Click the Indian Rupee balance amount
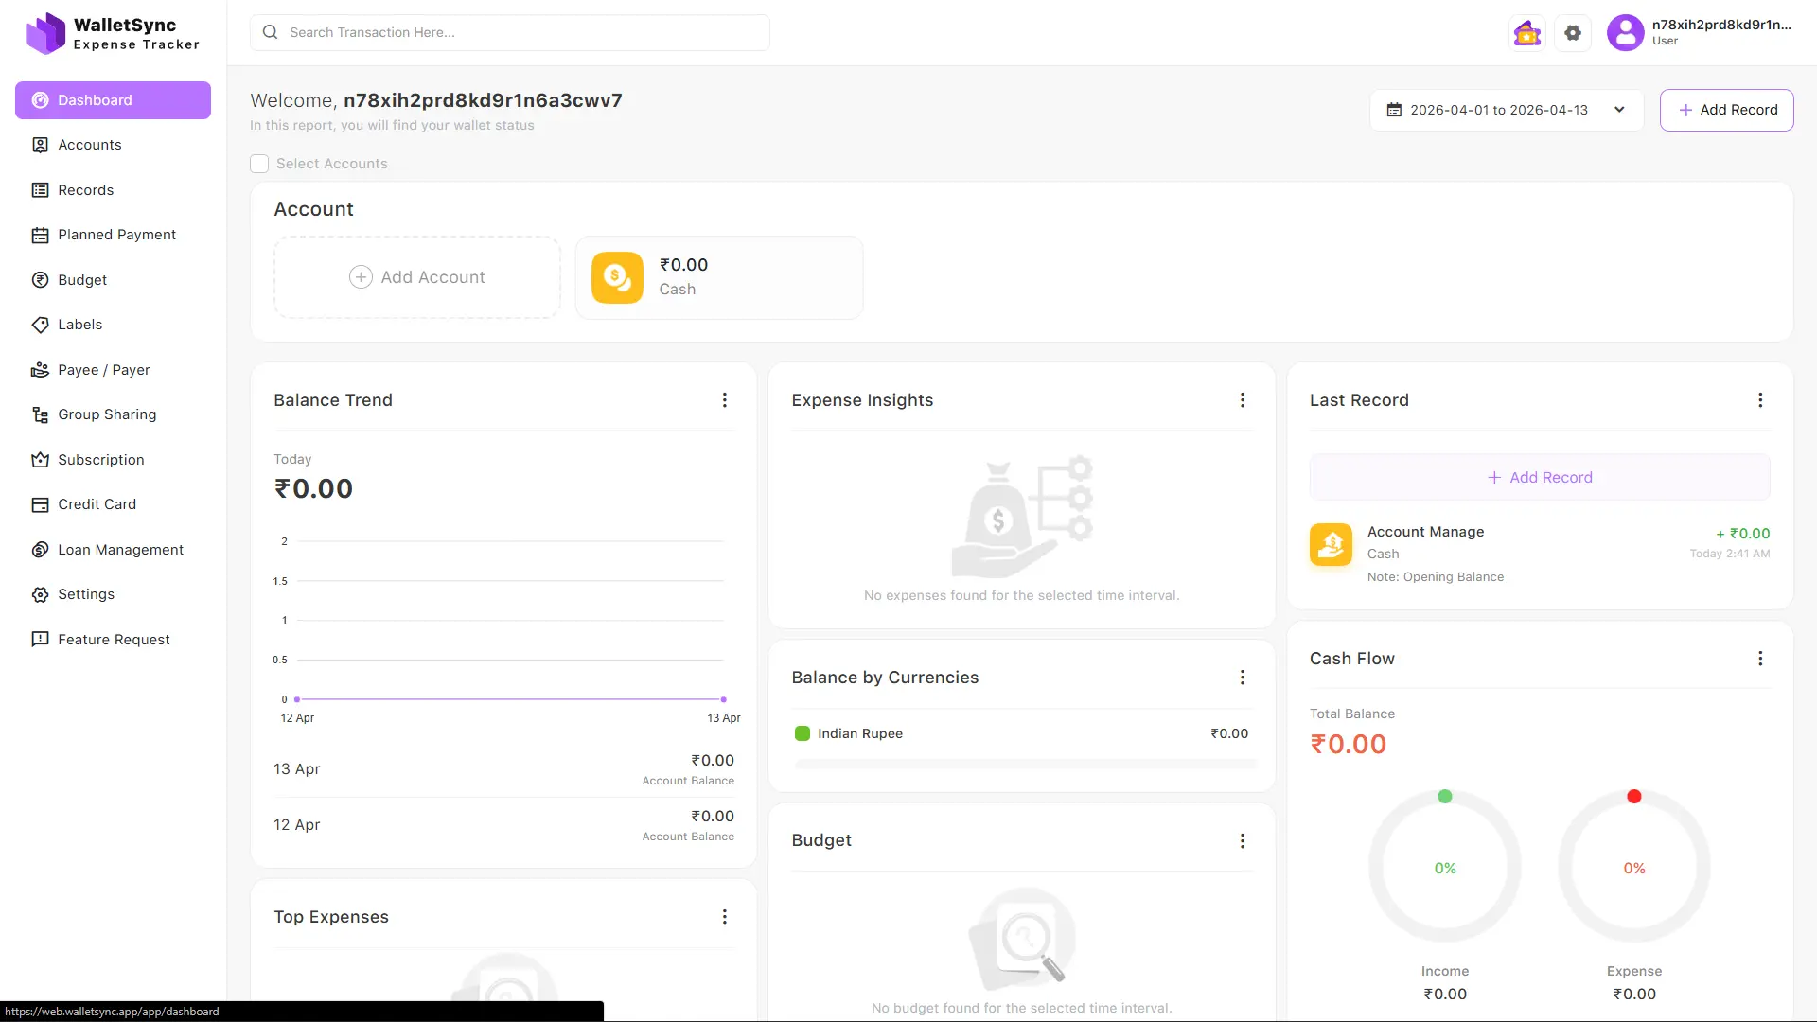1817x1022 pixels. [x=1229, y=733]
